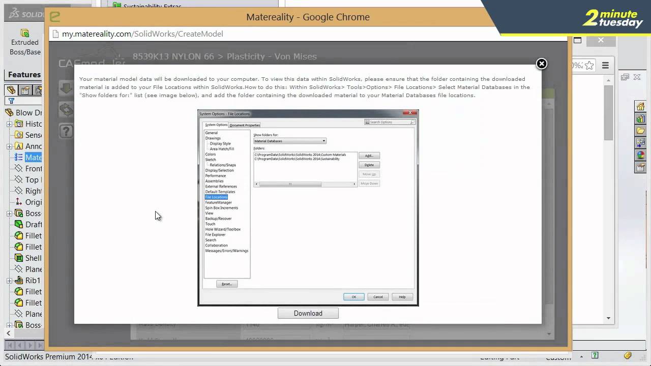Viewport: 651px width, 366px height.
Task: Click the background Chrome vertical scrollbar thumb
Action: coord(609,113)
